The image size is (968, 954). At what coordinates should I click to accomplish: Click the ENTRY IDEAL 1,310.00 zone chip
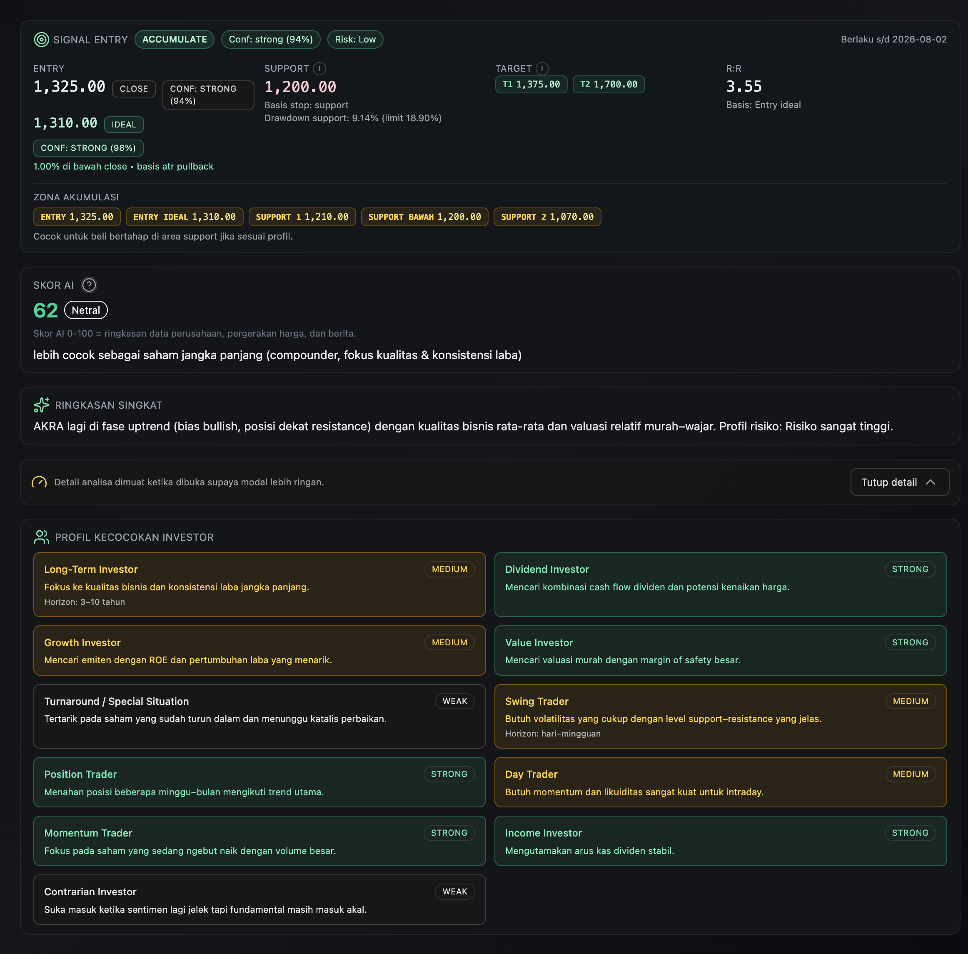tap(185, 217)
